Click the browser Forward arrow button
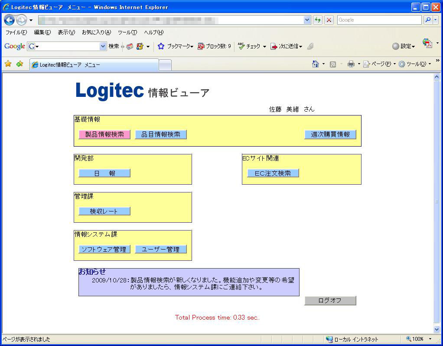443x346 pixels. (22, 20)
